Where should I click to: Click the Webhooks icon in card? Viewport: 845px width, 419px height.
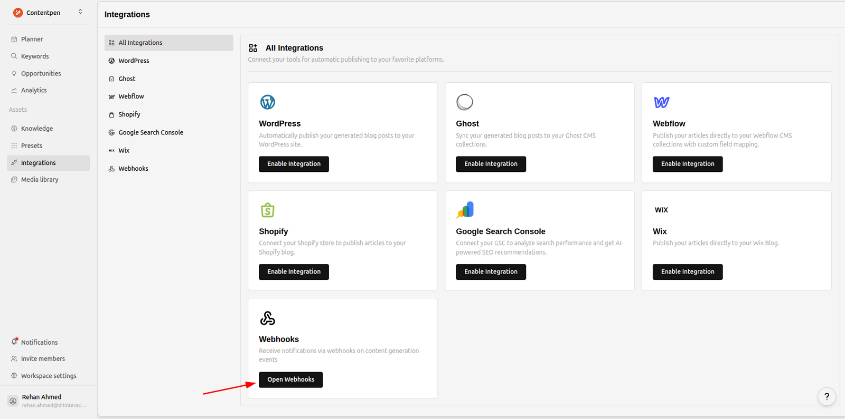(268, 318)
